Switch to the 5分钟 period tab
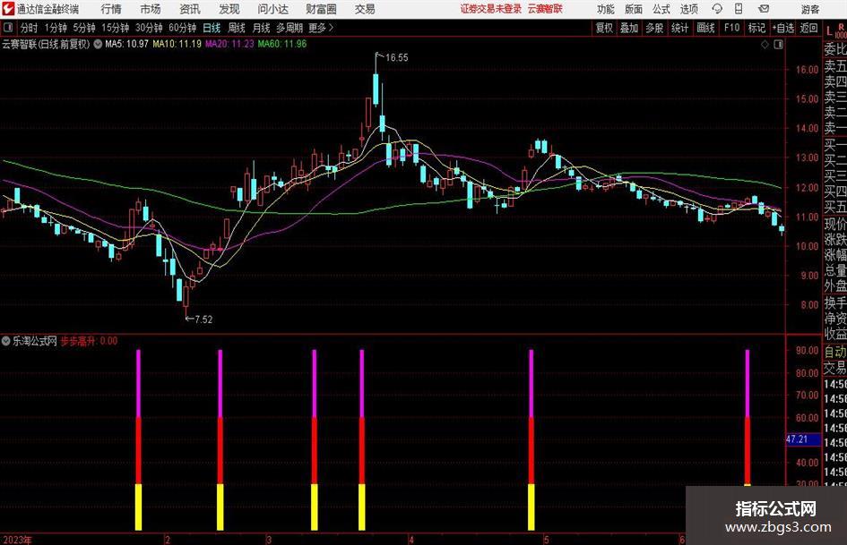Image resolution: width=847 pixels, height=545 pixels. tap(84, 28)
